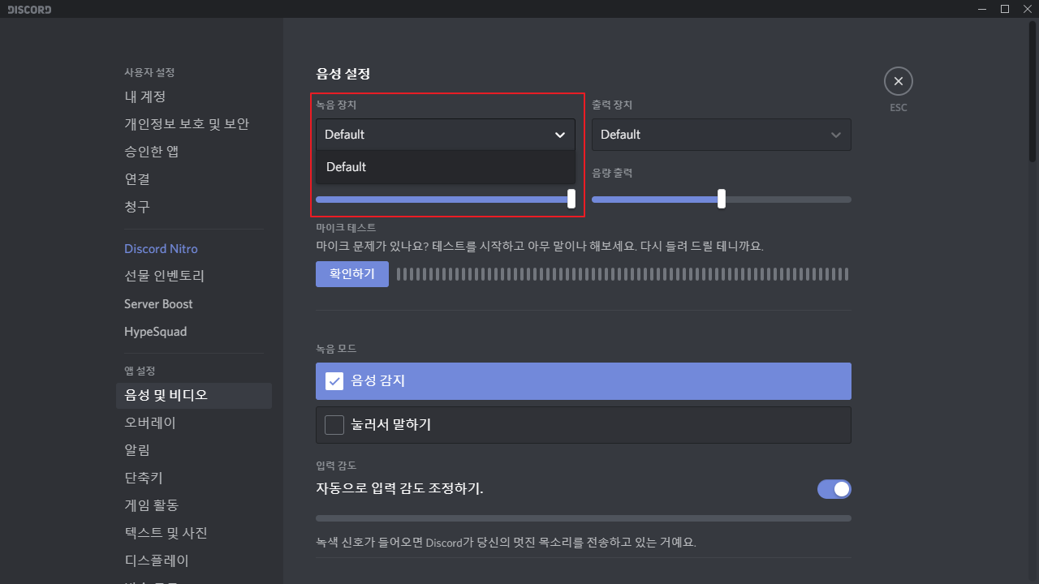The width and height of the screenshot is (1039, 584).
Task: Minimize the Discord window
Action: 984,9
